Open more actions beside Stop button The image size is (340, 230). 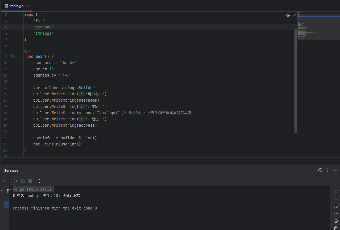(40, 181)
